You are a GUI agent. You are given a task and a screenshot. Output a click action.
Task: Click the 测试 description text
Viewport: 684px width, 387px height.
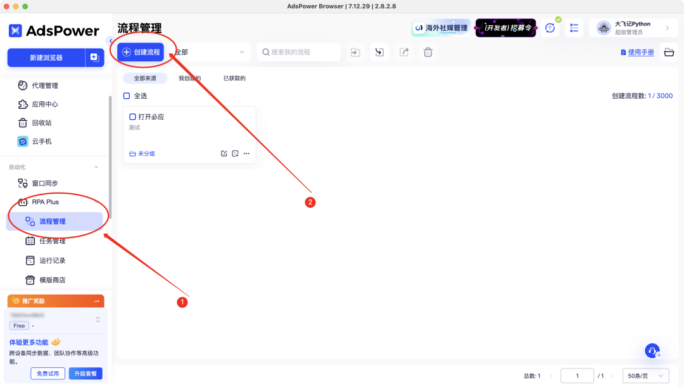134,128
